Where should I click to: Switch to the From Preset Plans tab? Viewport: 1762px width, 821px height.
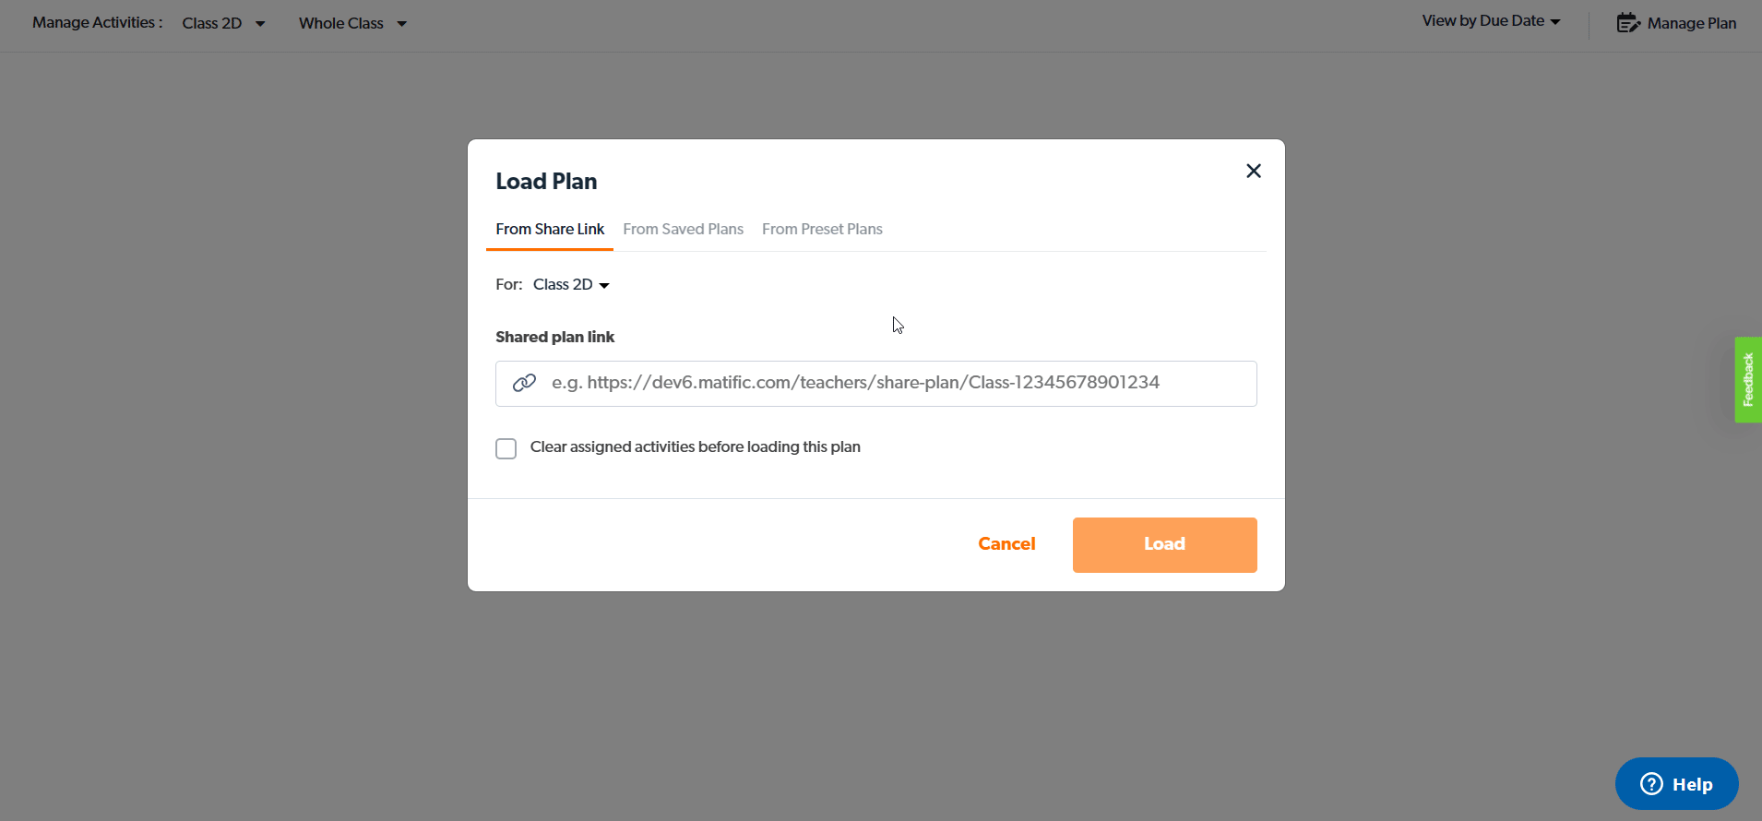click(822, 230)
